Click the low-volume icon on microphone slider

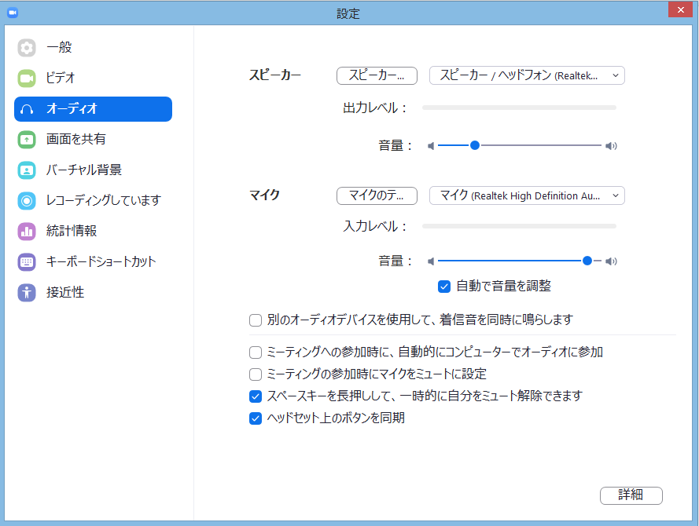(431, 261)
